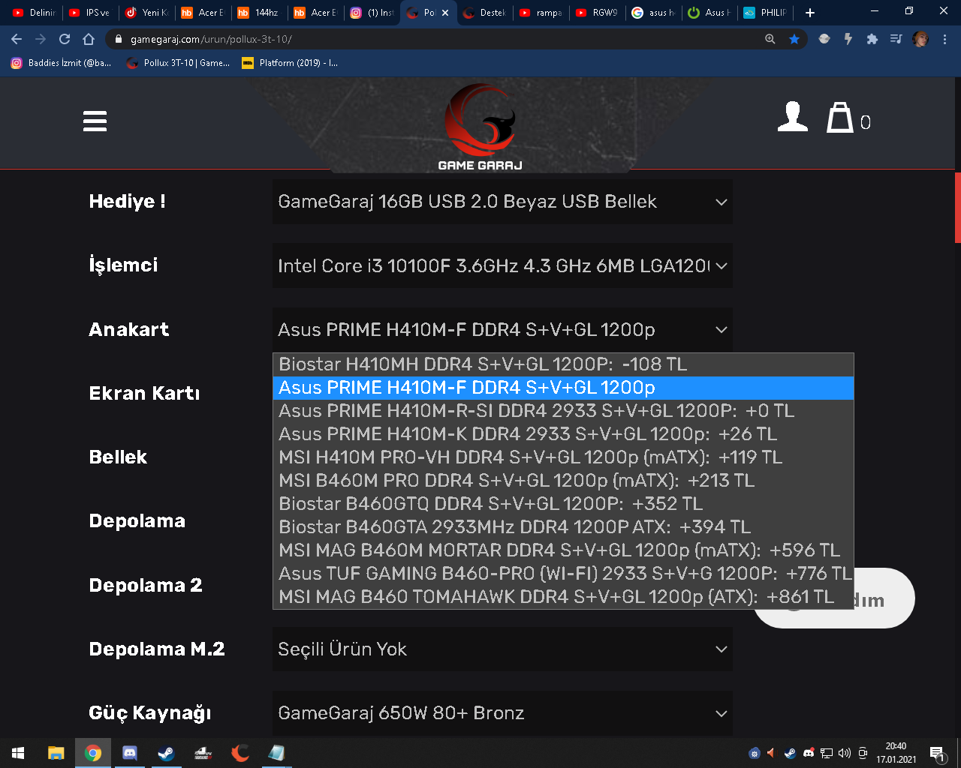
Task: Open Discord from the taskbar
Action: (130, 753)
